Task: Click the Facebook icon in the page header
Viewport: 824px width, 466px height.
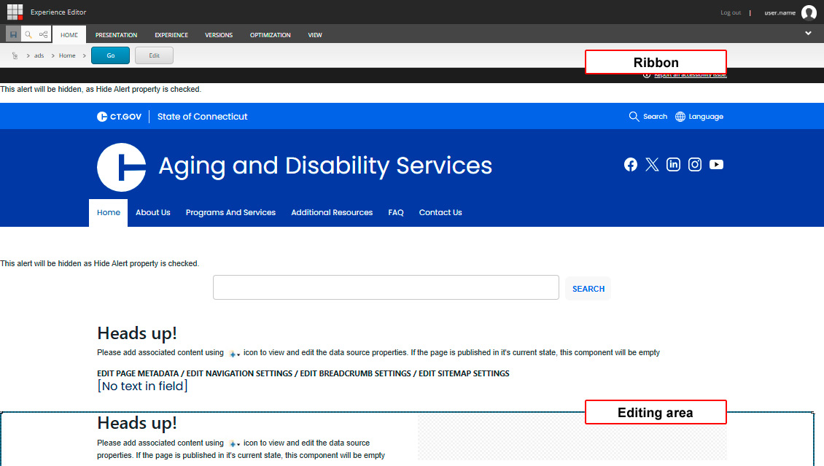Action: [x=630, y=164]
